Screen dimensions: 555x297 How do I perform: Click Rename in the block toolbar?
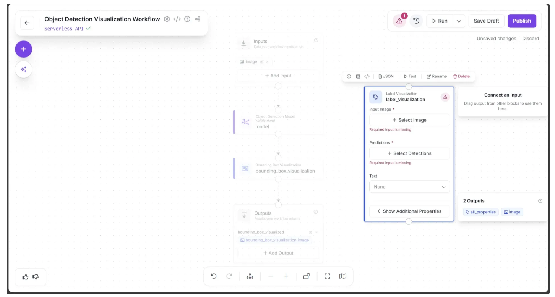tap(437, 76)
